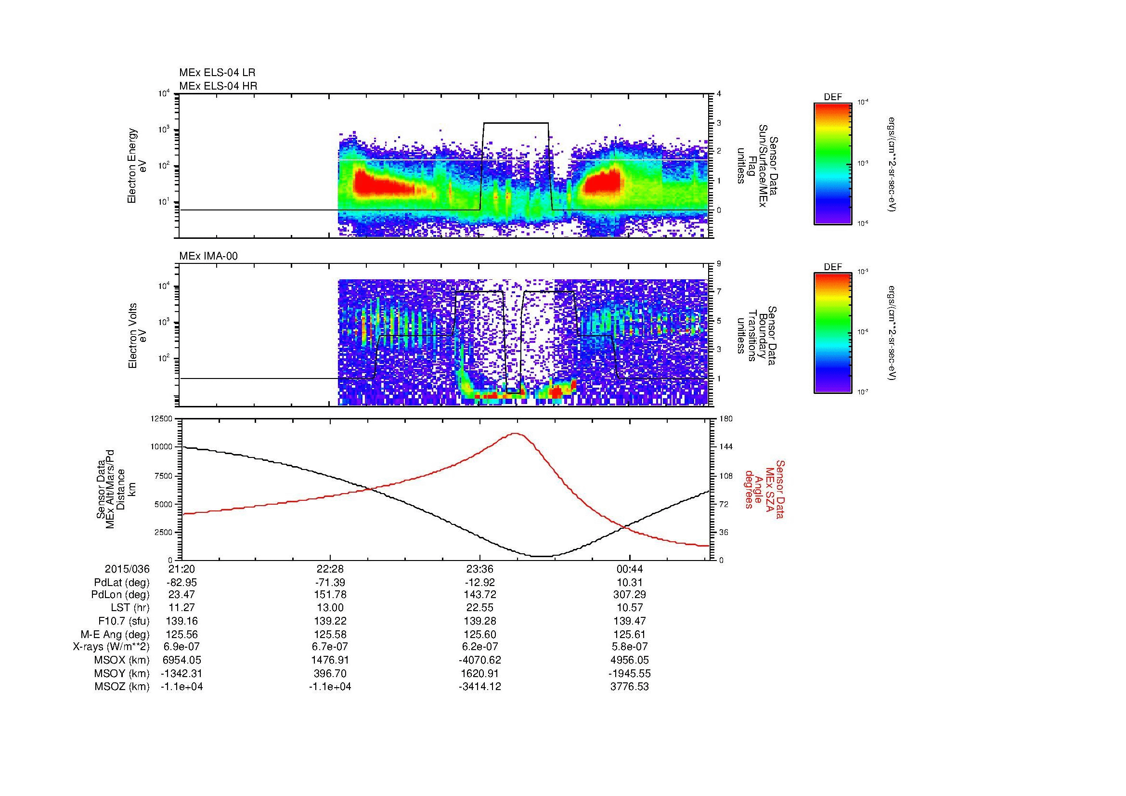Click the F10.7 (sfu) row label
Viewport: 1126px width, 796px height.
pos(124,621)
